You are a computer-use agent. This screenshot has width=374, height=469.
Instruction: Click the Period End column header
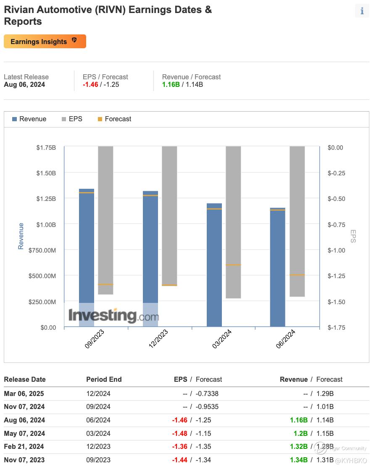coord(104,379)
